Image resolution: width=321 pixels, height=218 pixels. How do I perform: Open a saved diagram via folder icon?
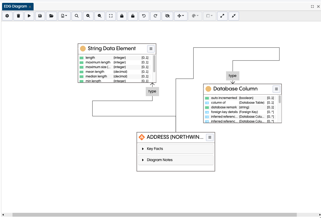point(51,16)
